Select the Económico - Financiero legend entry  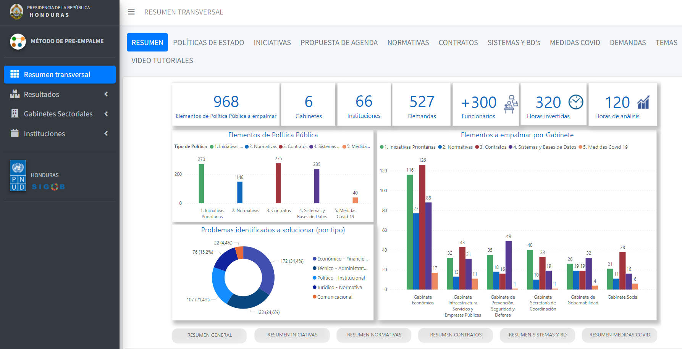point(340,259)
